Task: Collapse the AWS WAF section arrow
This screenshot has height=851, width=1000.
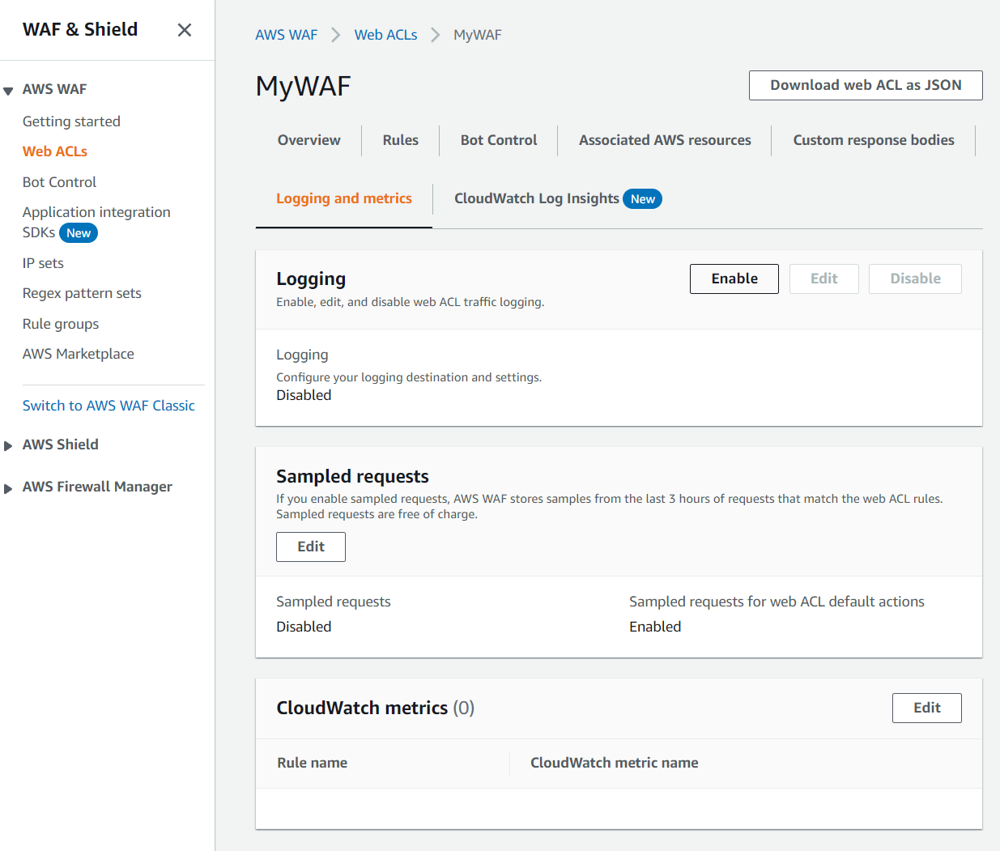Action: 8,91
